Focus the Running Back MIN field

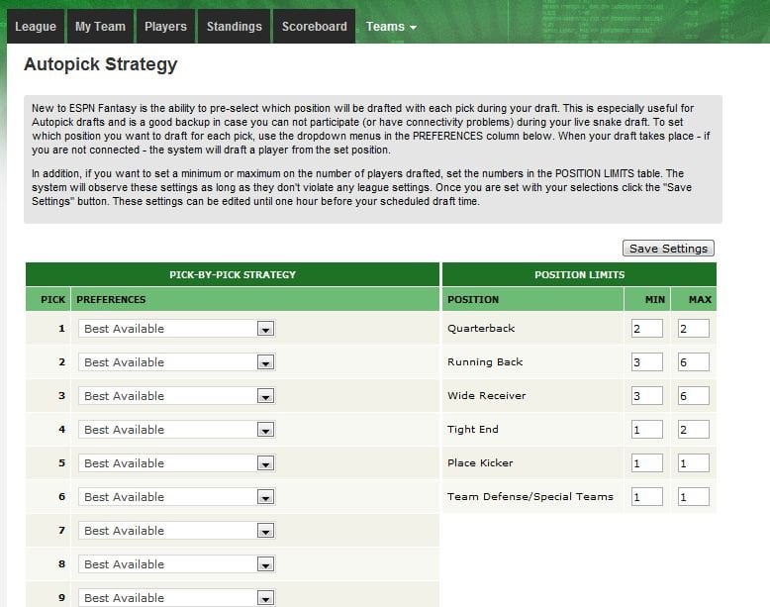(x=646, y=362)
